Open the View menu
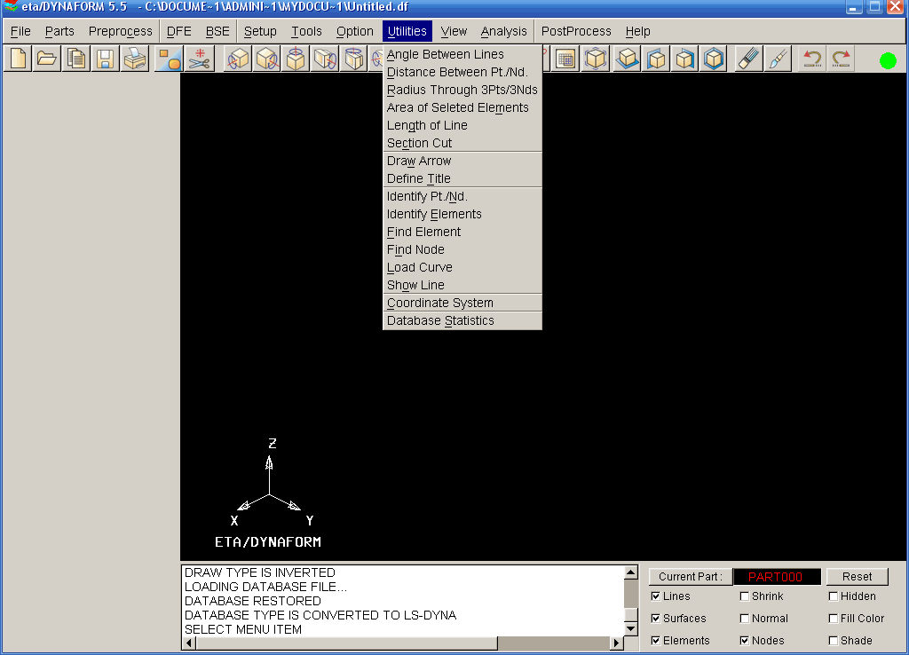The height and width of the screenshot is (655, 909). 454,31
